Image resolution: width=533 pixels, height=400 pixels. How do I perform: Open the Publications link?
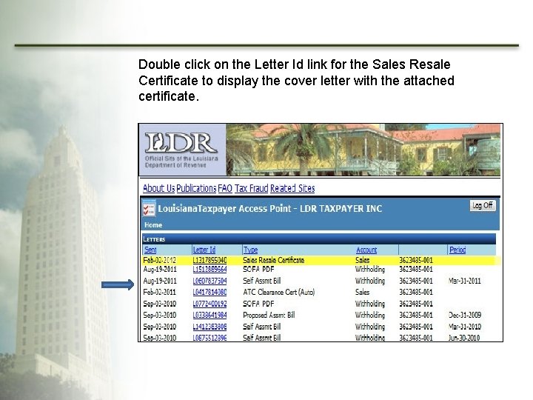point(196,188)
